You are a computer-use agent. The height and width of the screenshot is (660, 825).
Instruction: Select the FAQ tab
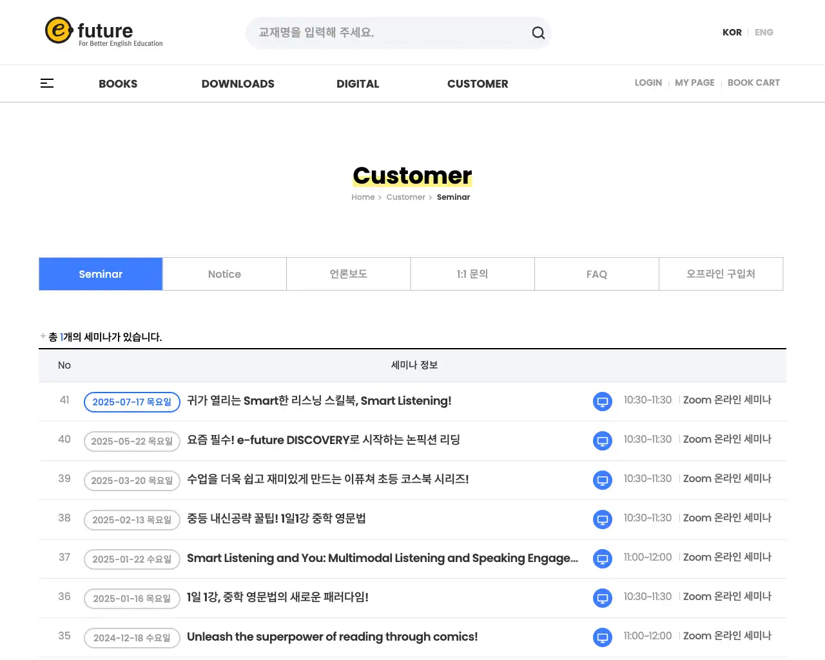(x=597, y=274)
